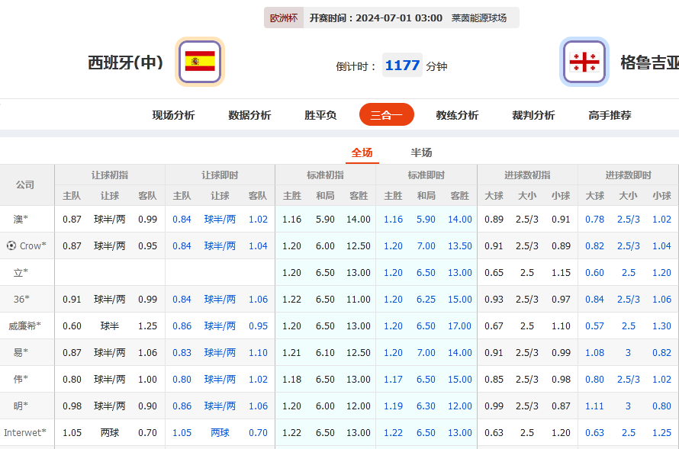679x449 pixels.
Task: Switch to the 现场分析 tab
Action: click(x=172, y=114)
